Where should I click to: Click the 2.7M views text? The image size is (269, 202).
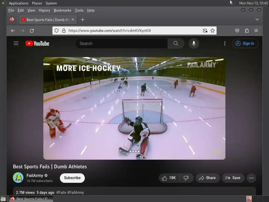[x=25, y=193]
